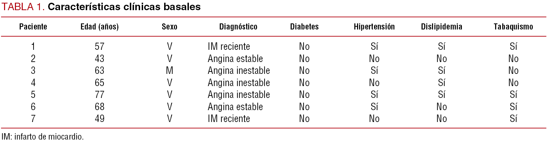
Task: Click the 'Hipertensión' column header
Action: coord(374,27)
